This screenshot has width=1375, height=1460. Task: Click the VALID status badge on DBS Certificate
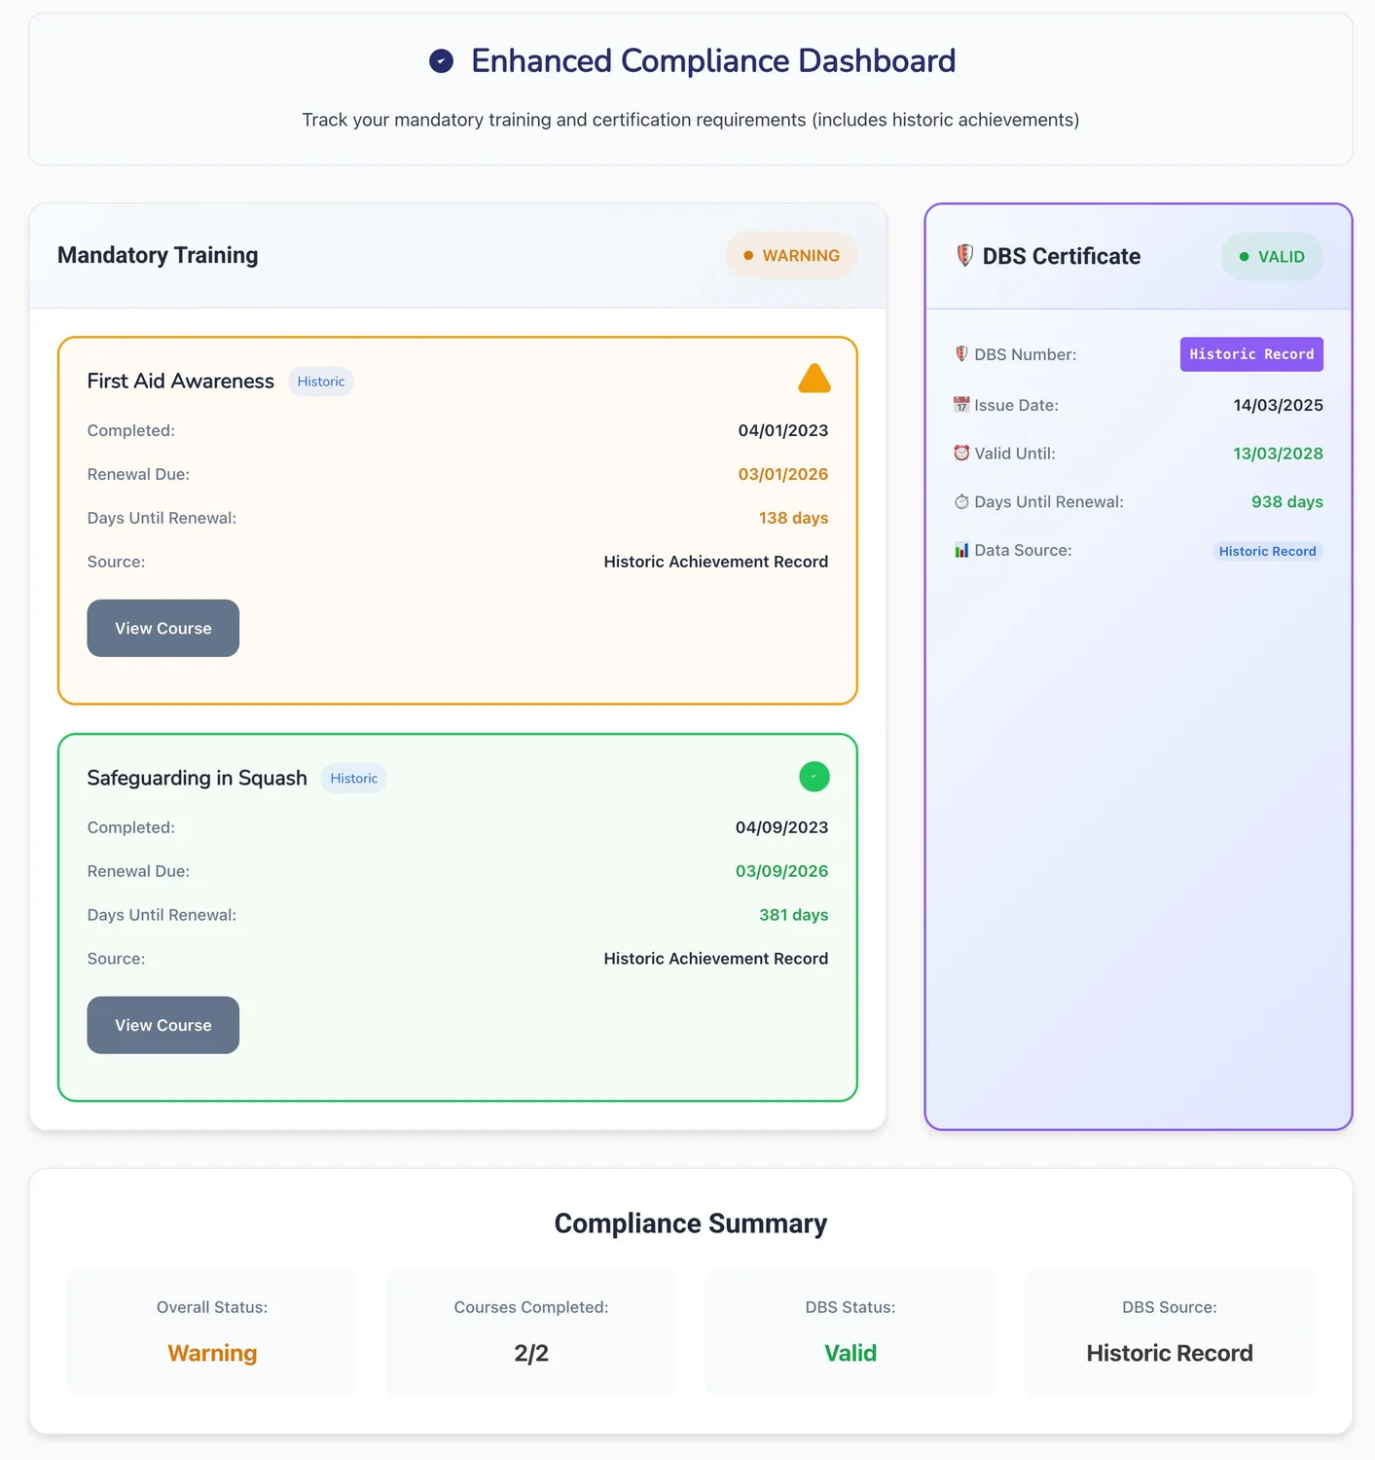1272,257
